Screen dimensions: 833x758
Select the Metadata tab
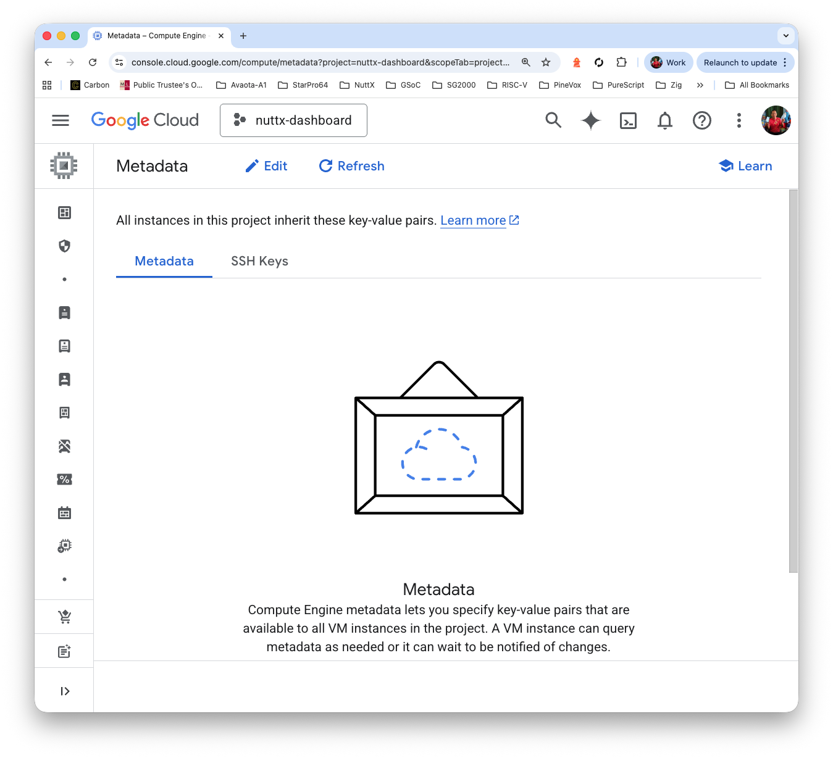tap(163, 261)
